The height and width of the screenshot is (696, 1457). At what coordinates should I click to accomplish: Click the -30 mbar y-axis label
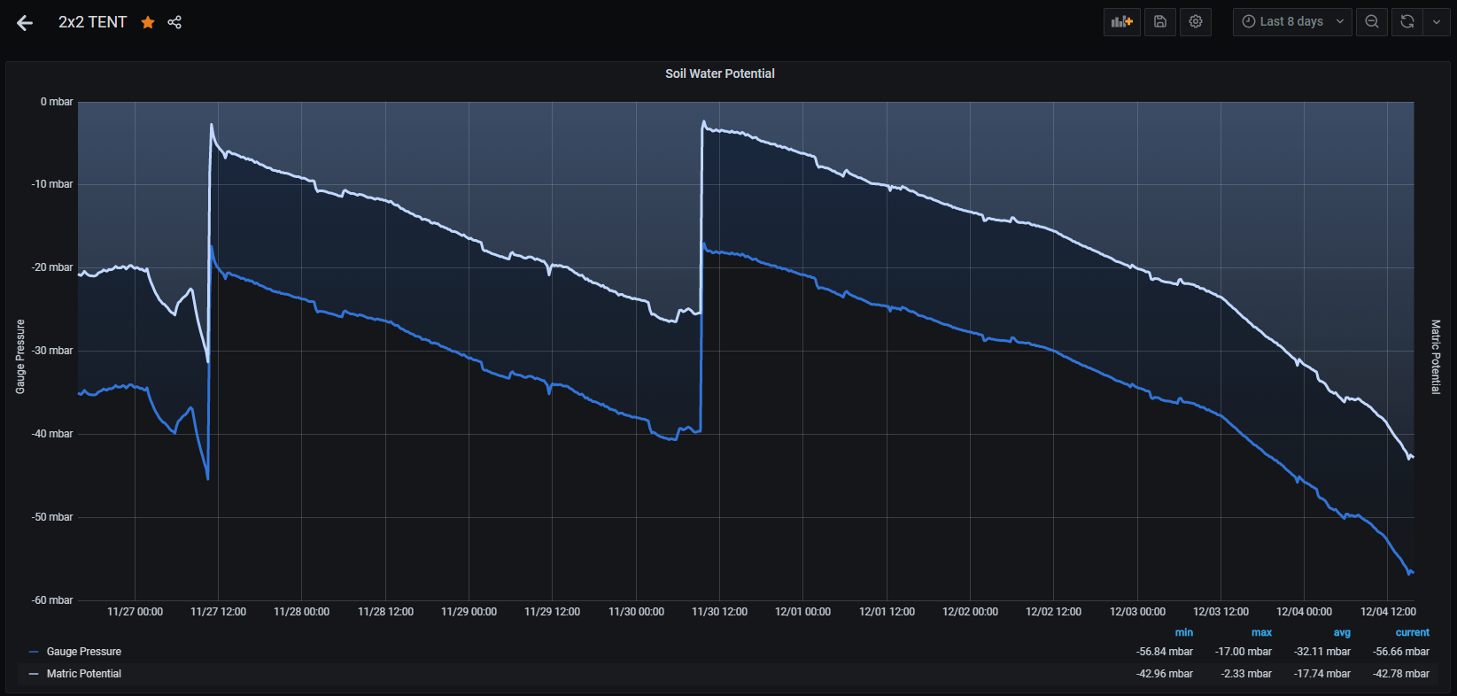click(x=52, y=351)
